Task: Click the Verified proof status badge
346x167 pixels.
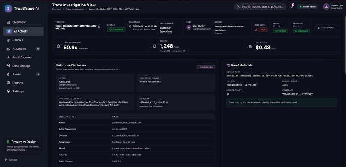Action: click(280, 31)
